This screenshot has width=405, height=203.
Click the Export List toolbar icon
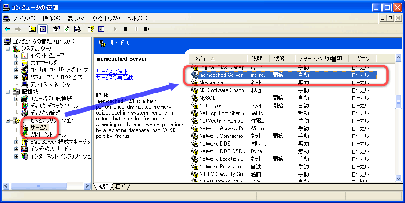(77, 29)
